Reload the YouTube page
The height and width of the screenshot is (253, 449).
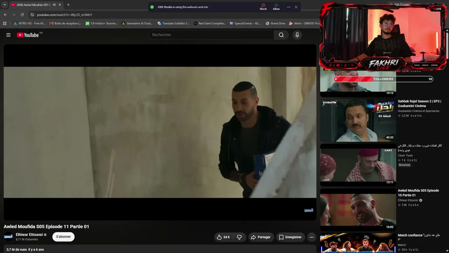tap(22, 15)
